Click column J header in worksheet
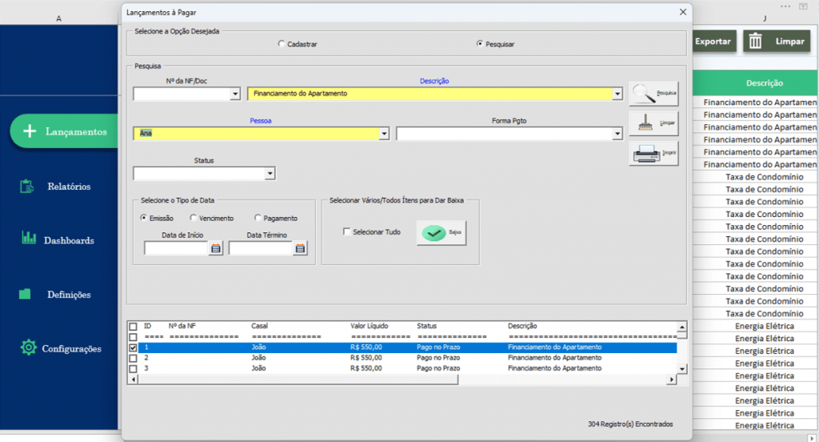Viewport: 819px width, 442px height. pos(764,19)
